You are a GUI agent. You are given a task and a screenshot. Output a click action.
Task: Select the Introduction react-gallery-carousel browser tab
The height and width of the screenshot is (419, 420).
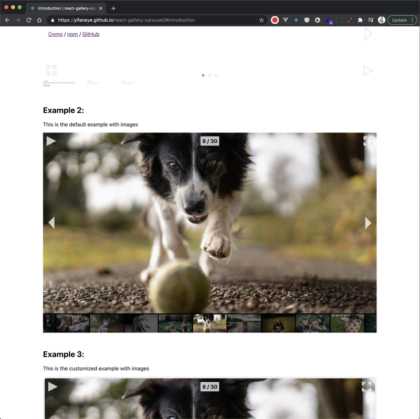tap(63, 8)
